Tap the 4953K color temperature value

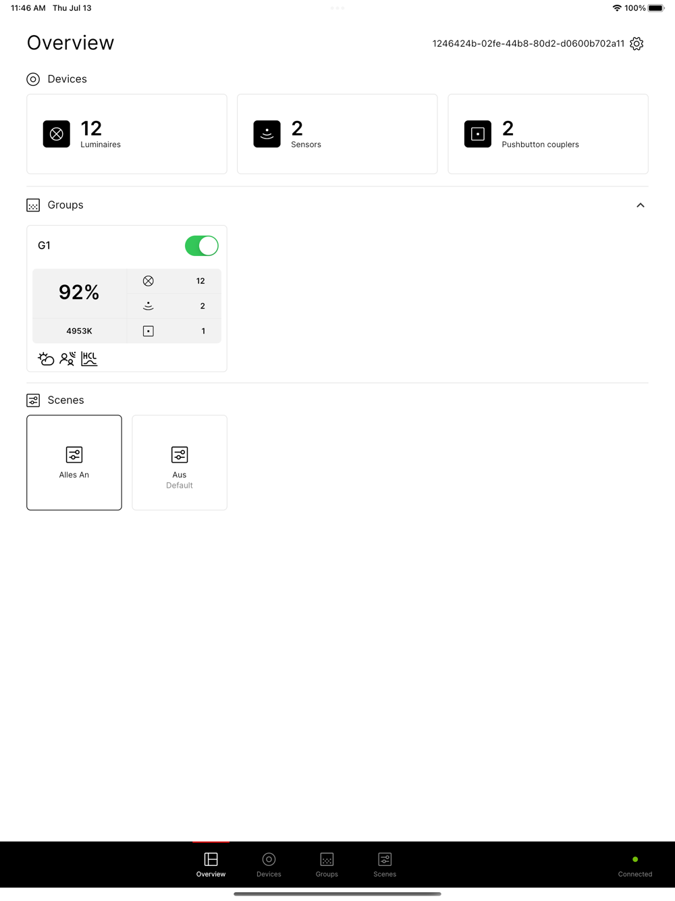coord(79,331)
